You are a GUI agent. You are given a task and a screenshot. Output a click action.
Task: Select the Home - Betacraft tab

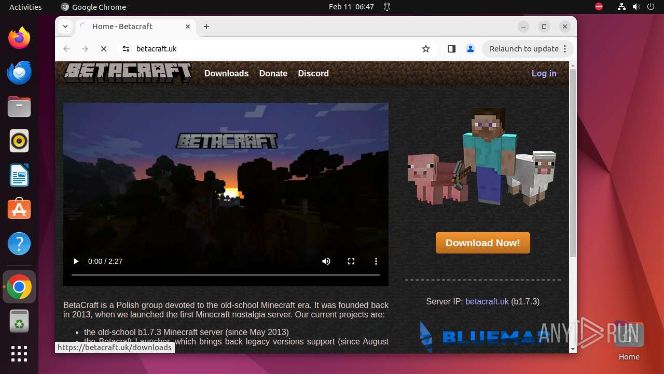135,26
